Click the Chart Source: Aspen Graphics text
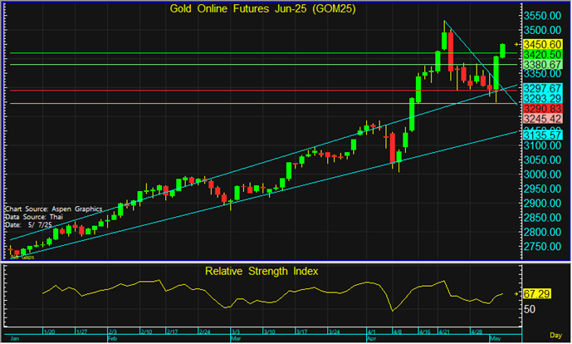Screen dimensions: 572x344 42,208
